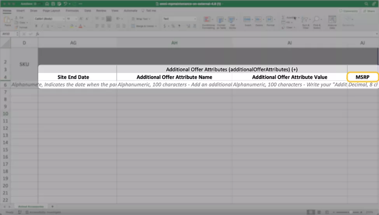
Task: Select the MSRP header cell
Action: point(362,77)
